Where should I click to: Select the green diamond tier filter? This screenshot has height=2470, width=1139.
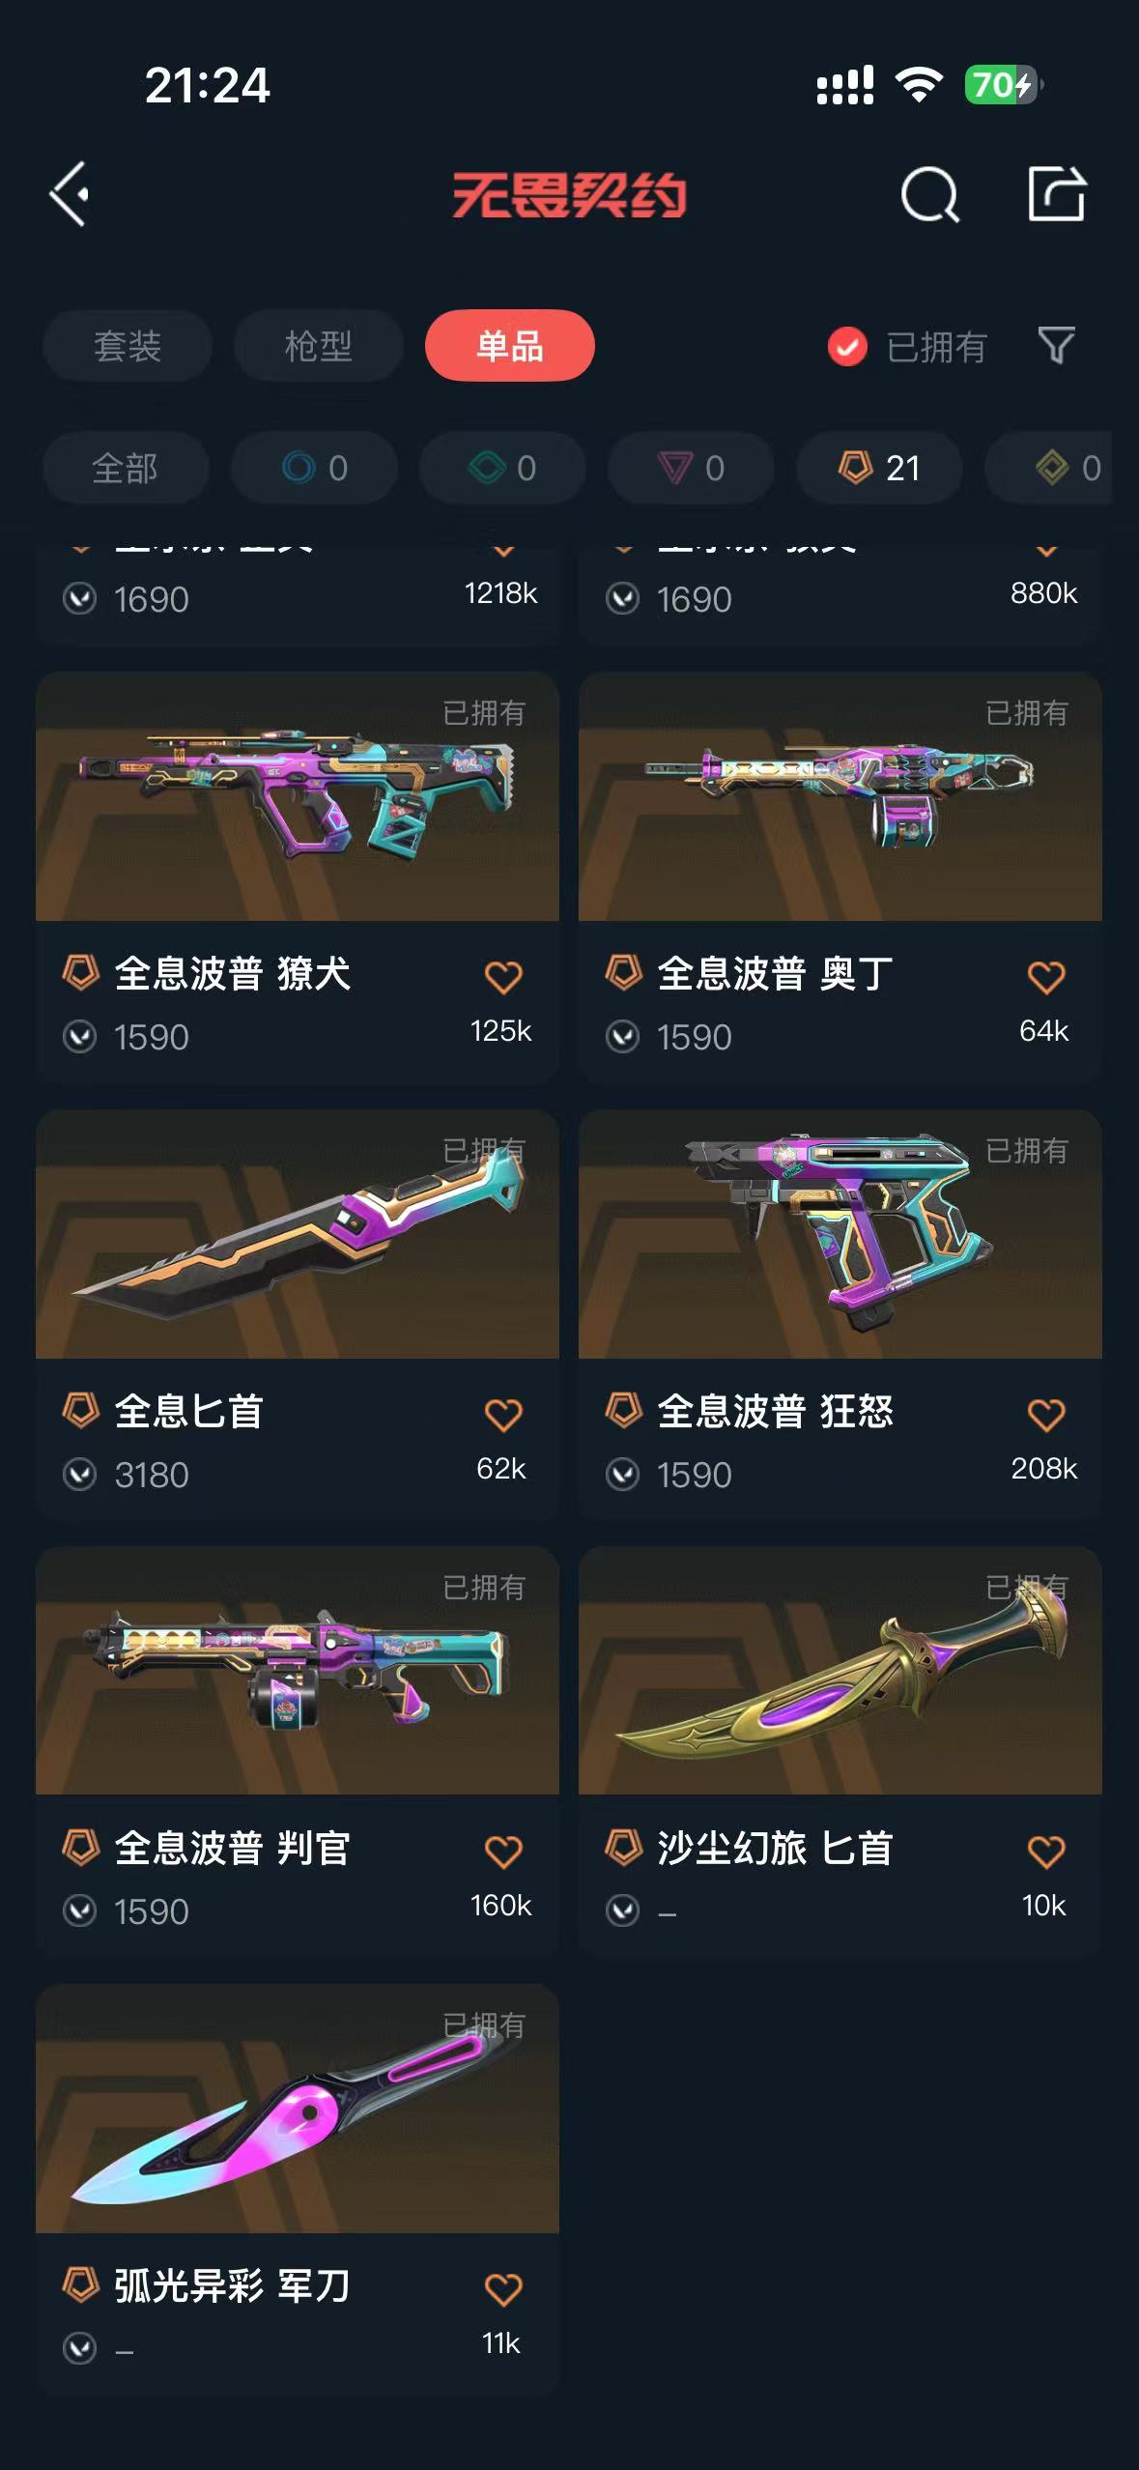click(x=502, y=468)
